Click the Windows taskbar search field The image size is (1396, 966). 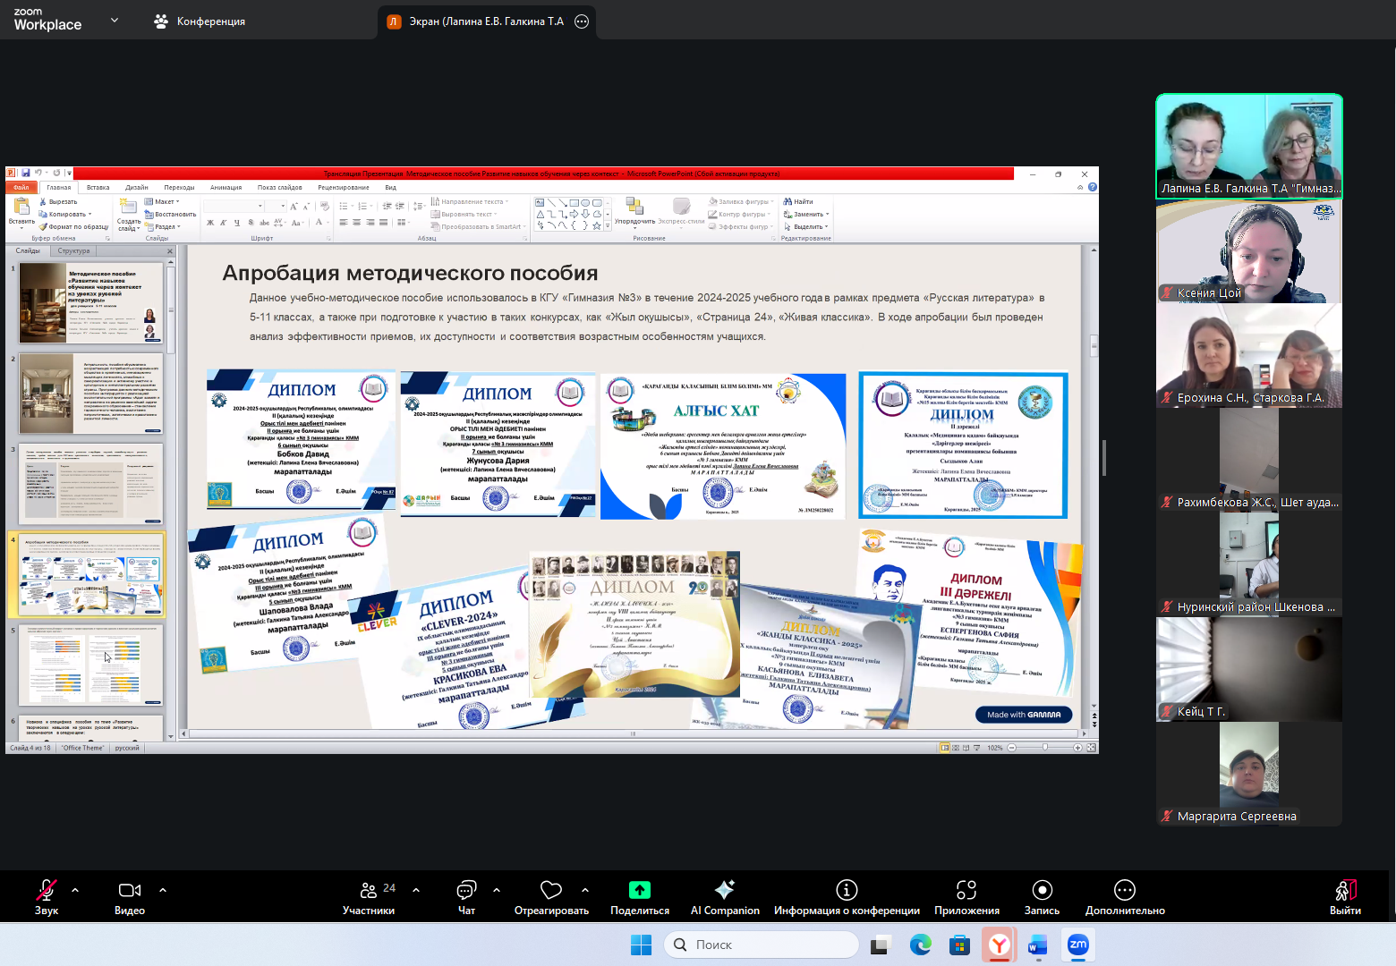(x=761, y=945)
